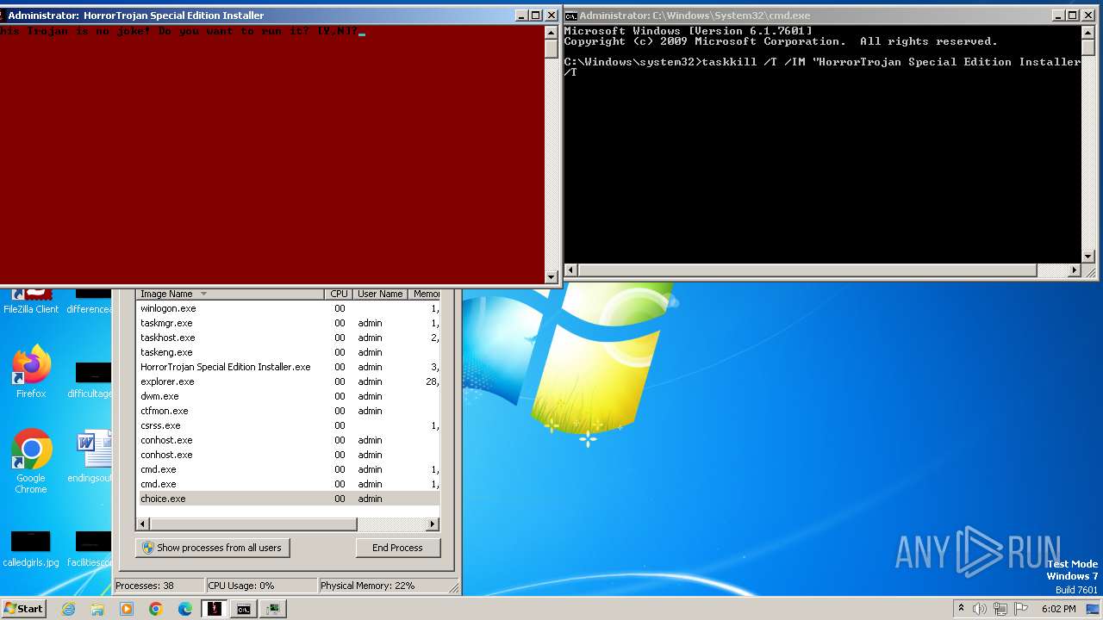Launch Firefox from the desktop
This screenshot has height=620, width=1103.
(31, 372)
